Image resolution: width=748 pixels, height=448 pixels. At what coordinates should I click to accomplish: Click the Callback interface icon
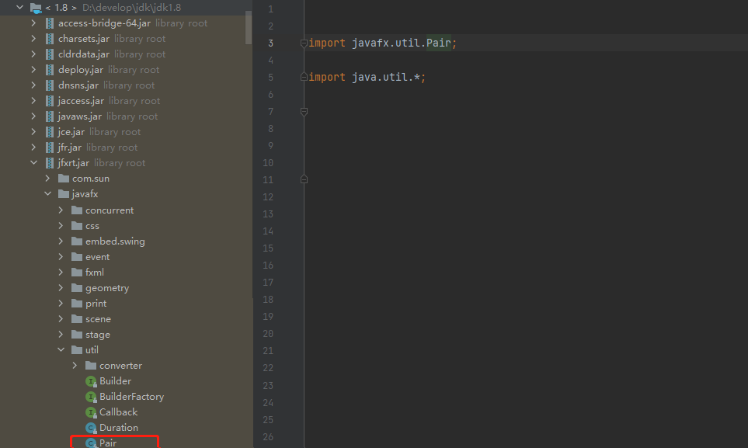91,412
